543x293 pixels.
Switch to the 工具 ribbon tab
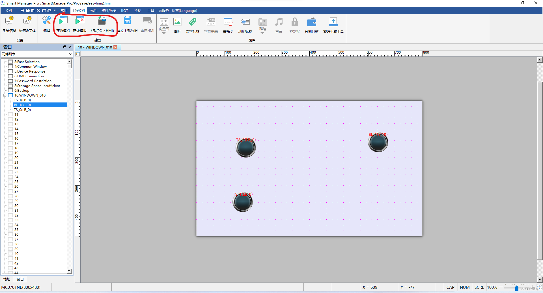[x=151, y=11]
